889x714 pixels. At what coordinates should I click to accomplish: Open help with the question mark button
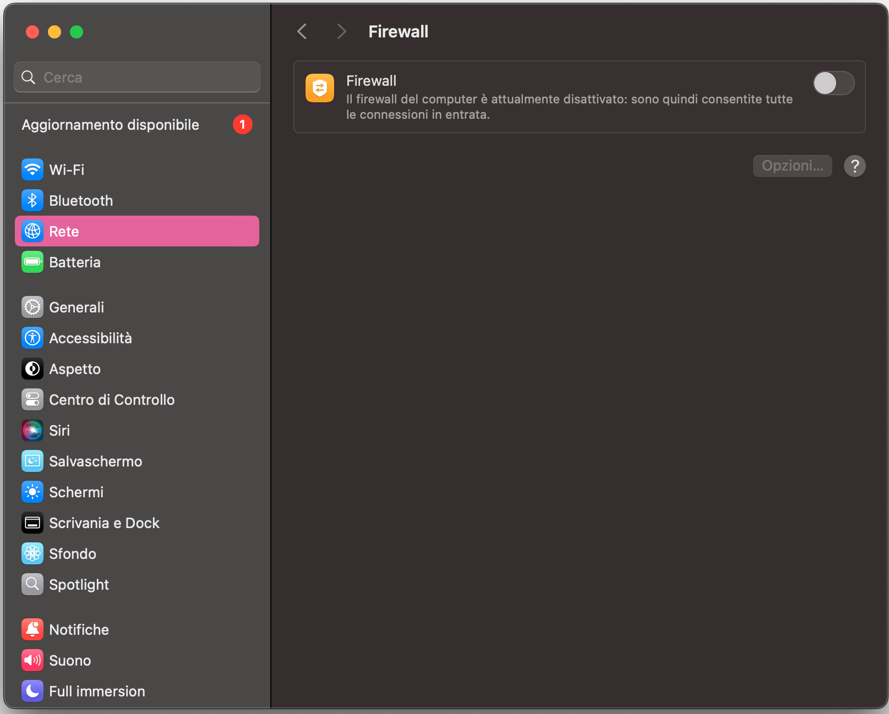(x=854, y=166)
